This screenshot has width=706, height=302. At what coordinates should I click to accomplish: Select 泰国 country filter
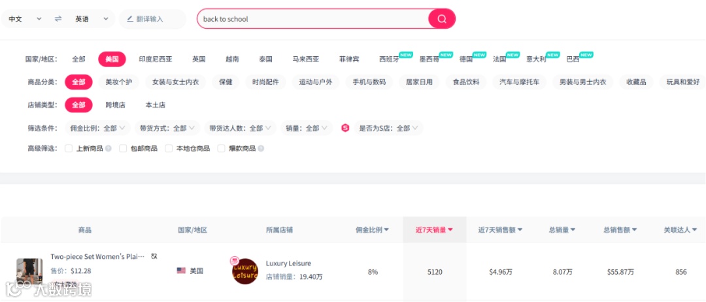coord(265,59)
